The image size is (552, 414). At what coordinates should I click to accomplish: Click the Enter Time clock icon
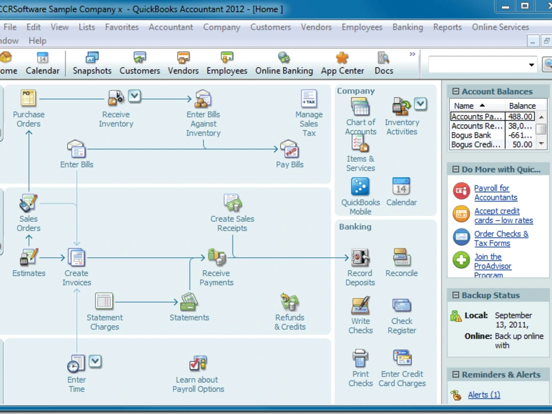point(76,364)
